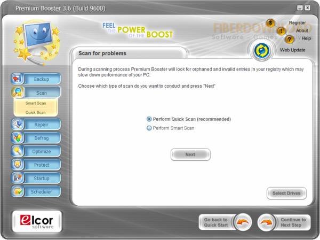Image resolution: width=320 pixels, height=240 pixels.
Task: Click the Optimize wand icon
Action: (18, 151)
